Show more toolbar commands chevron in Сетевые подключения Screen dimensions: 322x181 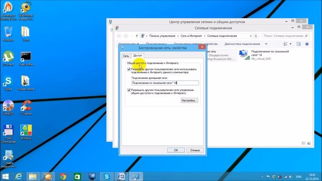tap(266, 44)
